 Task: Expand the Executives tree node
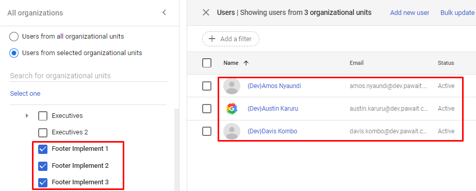[27, 115]
